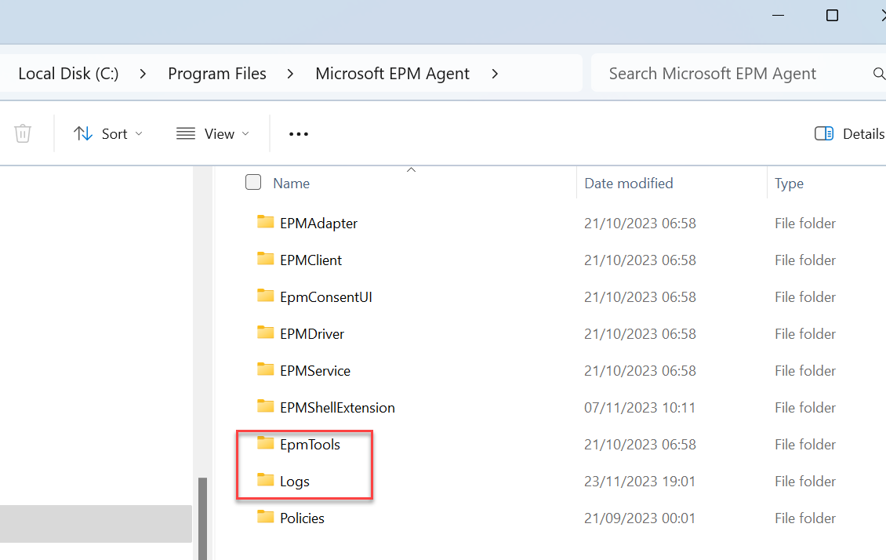Image resolution: width=886 pixels, height=560 pixels.
Task: Open the Sort dropdown
Action: (x=109, y=133)
